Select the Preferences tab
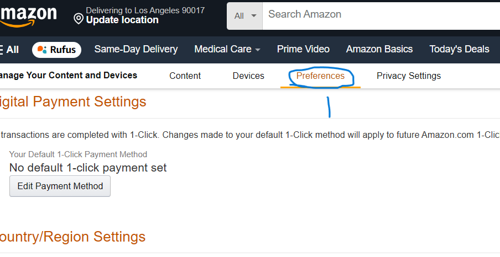 pos(320,76)
